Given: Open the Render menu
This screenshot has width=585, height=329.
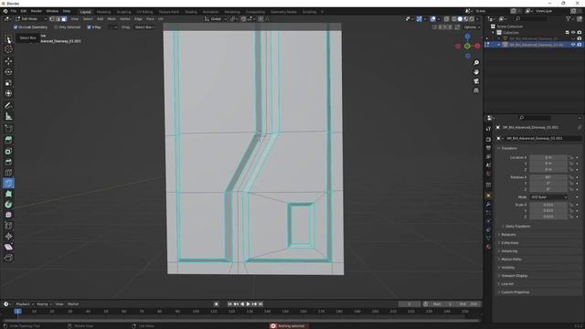Looking at the screenshot, I should coord(37,11).
